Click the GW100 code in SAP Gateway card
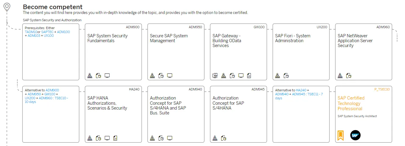This screenshot has height=146, width=405. [x=259, y=27]
